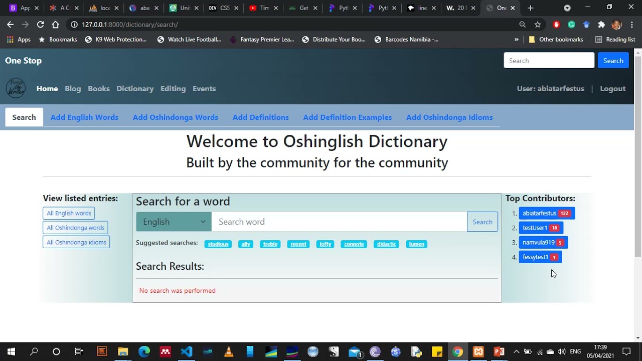Viewport: 642px width, 361px height.
Task: Select suggested search 'lofty'
Action: [x=326, y=244]
